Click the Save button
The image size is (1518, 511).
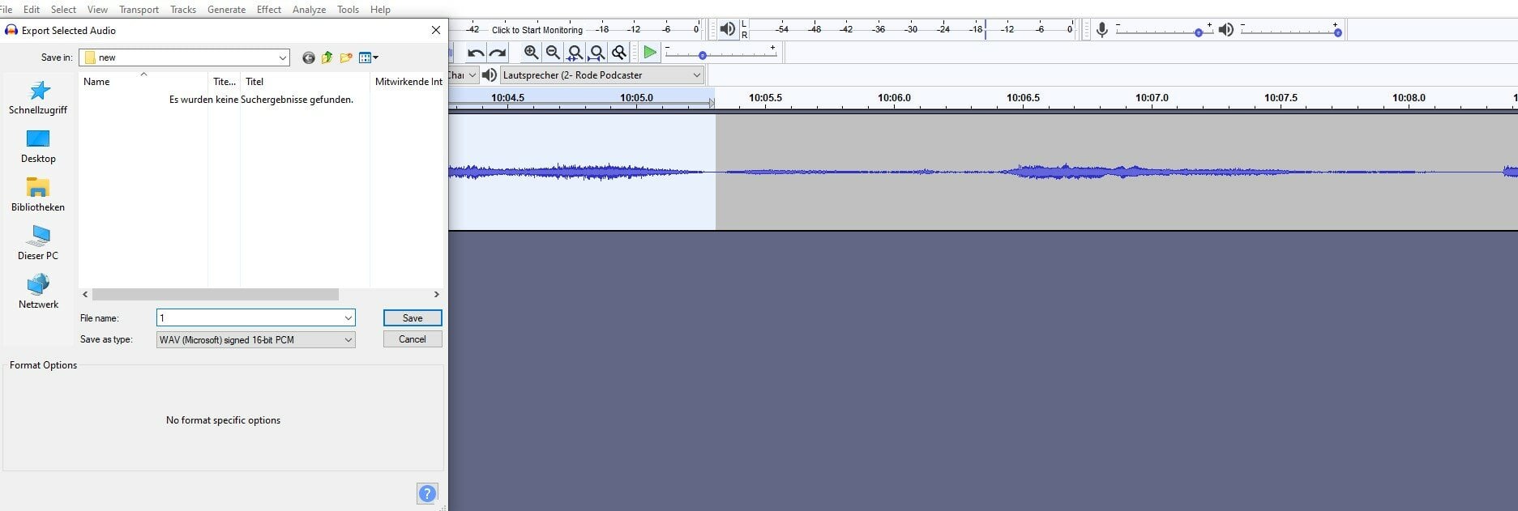[413, 318]
